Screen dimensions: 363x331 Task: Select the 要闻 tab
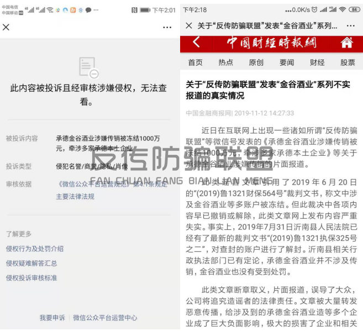tap(286, 62)
